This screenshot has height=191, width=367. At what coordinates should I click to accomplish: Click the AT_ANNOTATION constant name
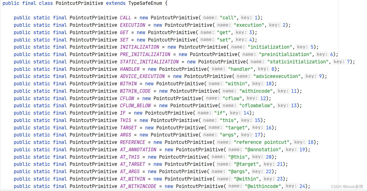pos(138,150)
